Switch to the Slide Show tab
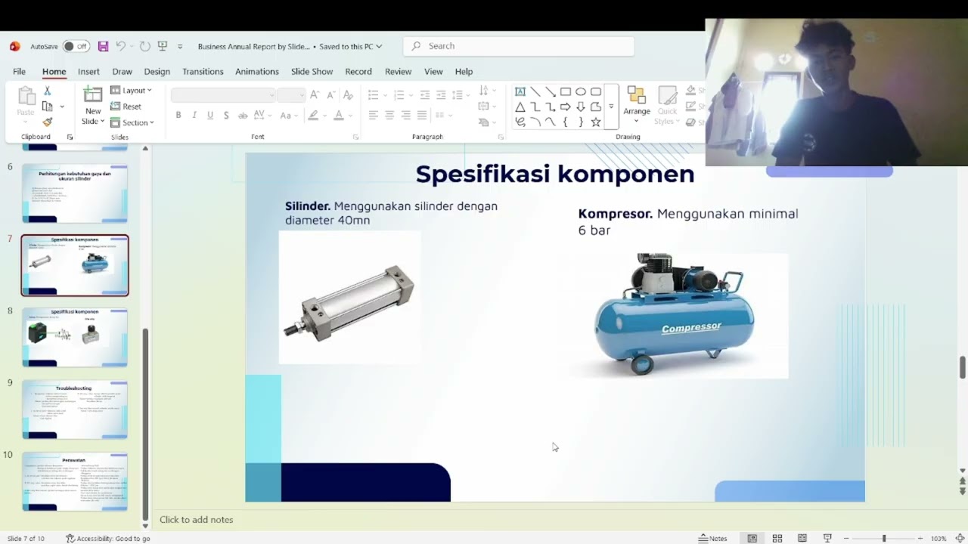The width and height of the screenshot is (968, 544). [x=312, y=71]
